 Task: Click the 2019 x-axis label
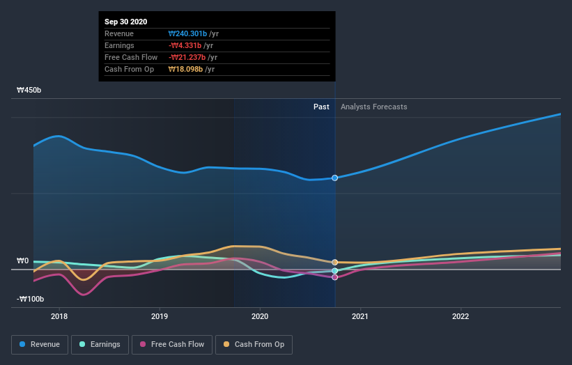point(160,316)
